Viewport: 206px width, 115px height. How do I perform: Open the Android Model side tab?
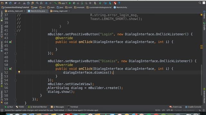(x=204, y=96)
